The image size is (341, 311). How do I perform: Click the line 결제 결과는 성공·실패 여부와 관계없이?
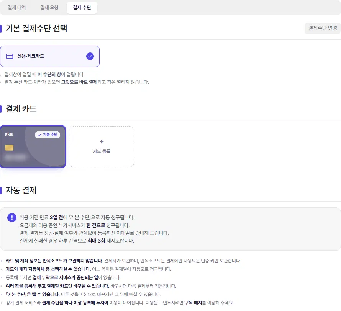94,233
